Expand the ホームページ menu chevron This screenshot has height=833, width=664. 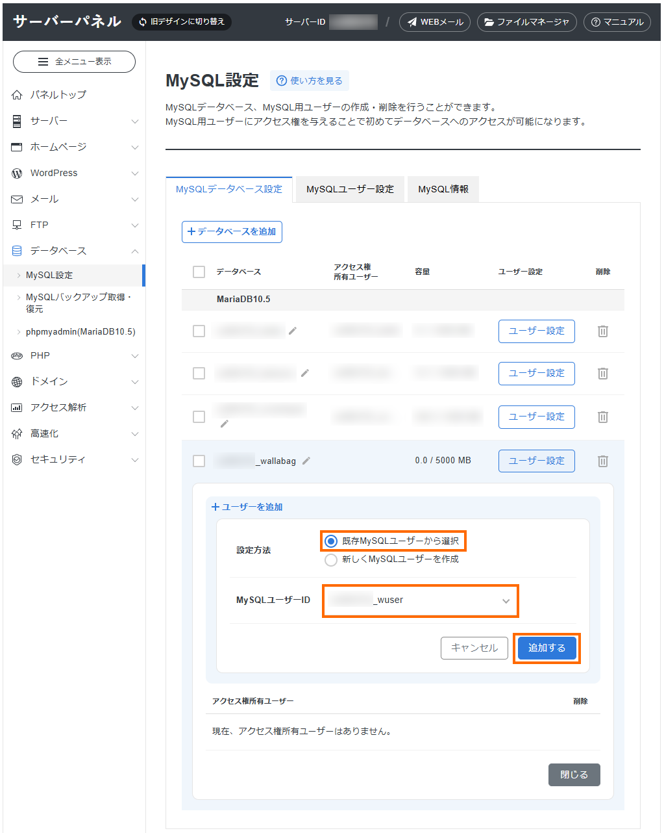(x=135, y=147)
